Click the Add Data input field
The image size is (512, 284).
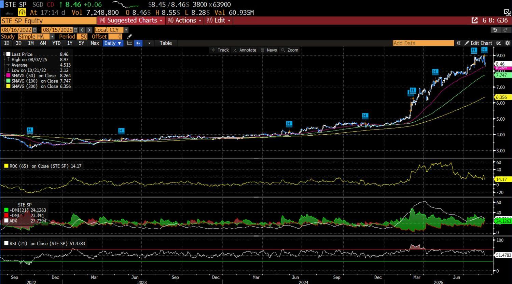pos(423,43)
